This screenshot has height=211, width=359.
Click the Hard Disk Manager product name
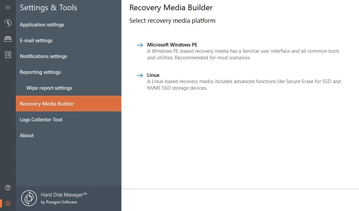[64, 195]
